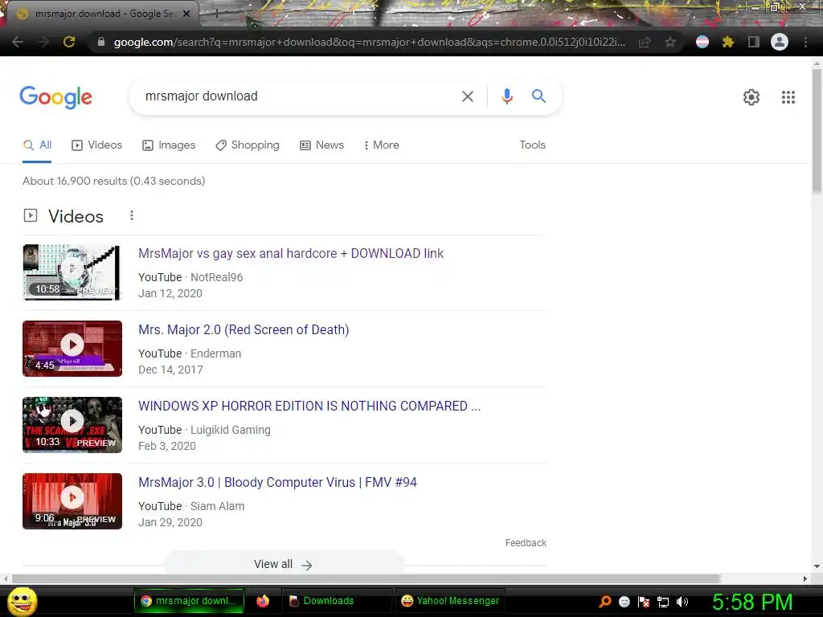This screenshot has height=617, width=823.
Task: Click the share icon in the address bar
Action: 645,42
